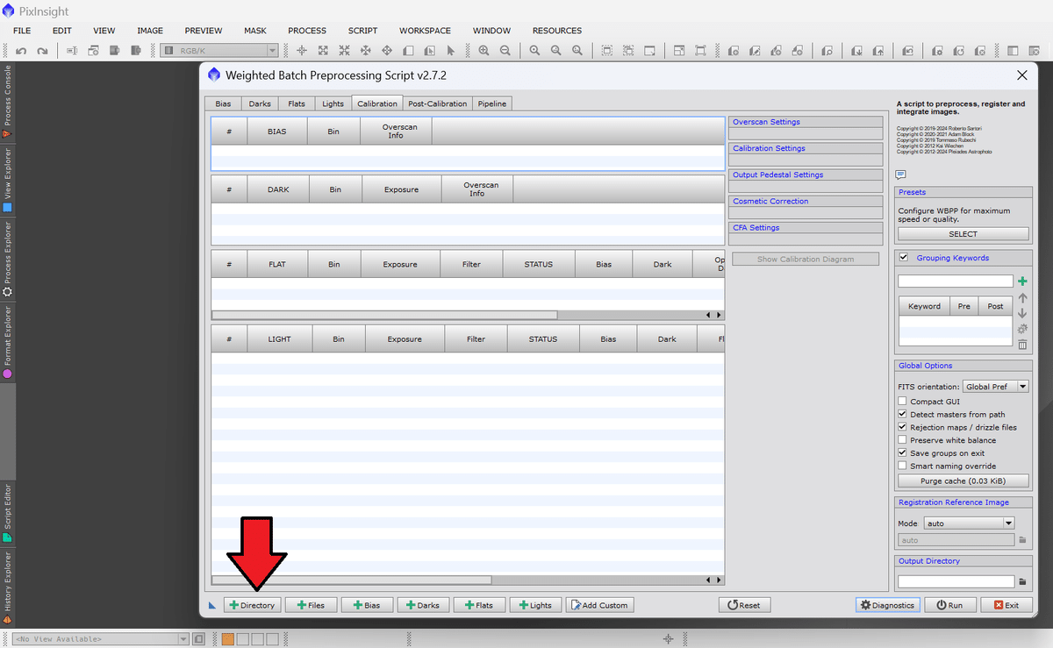Click the Output Directory path field
This screenshot has width=1053, height=648.
click(x=956, y=581)
